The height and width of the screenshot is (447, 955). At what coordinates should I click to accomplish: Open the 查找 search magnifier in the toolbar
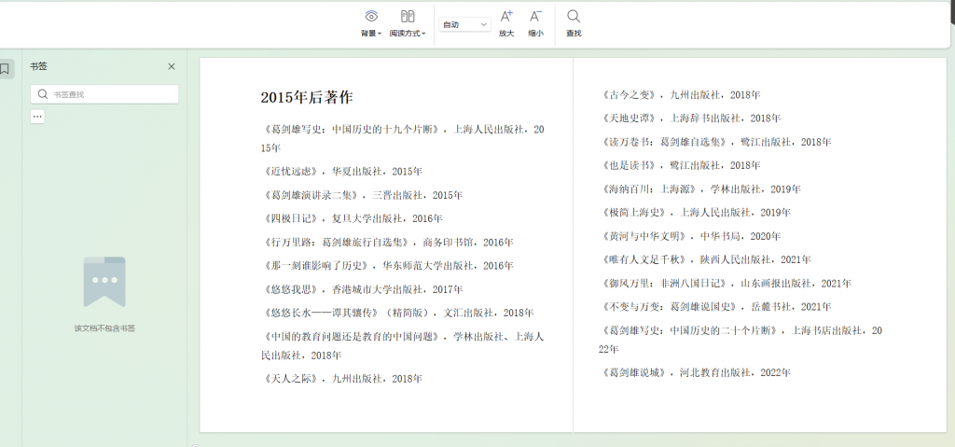(x=574, y=16)
